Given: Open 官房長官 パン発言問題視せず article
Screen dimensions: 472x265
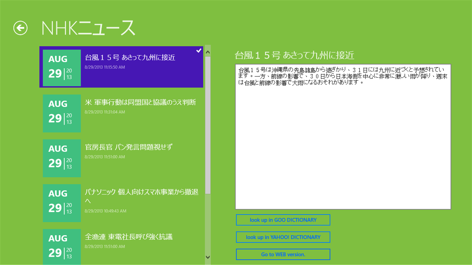Looking at the screenshot, I should tap(121, 158).
